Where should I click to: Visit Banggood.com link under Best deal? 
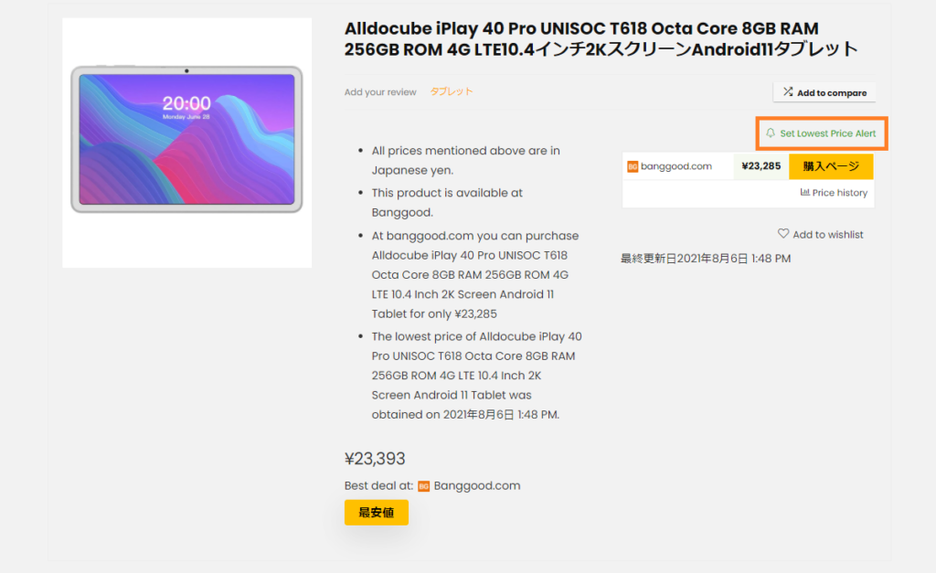[477, 485]
